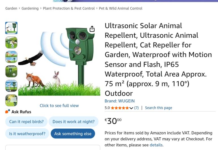Expand the rating dropdown chevron
This screenshot has width=218, height=150.
131,108
